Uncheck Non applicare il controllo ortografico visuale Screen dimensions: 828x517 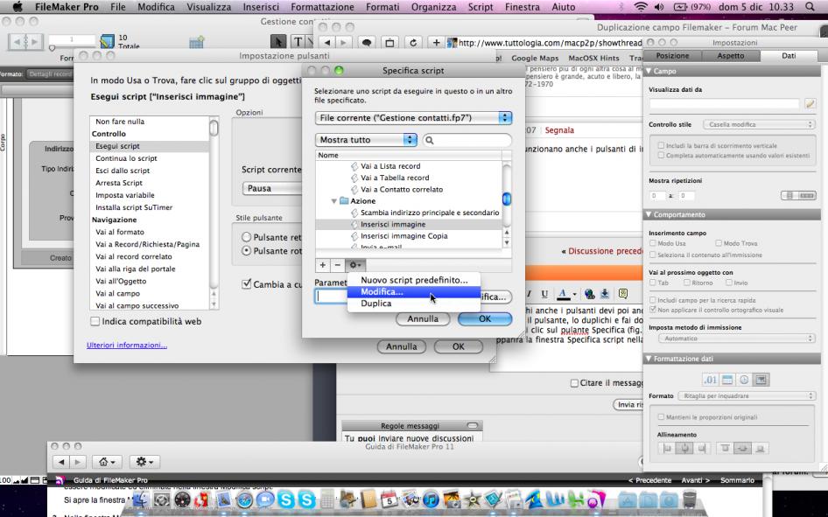point(653,309)
